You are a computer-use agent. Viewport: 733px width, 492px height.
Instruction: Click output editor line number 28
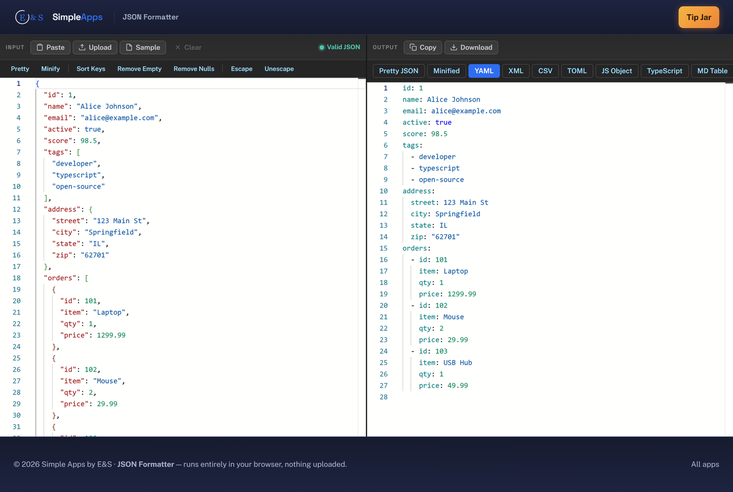coord(383,397)
